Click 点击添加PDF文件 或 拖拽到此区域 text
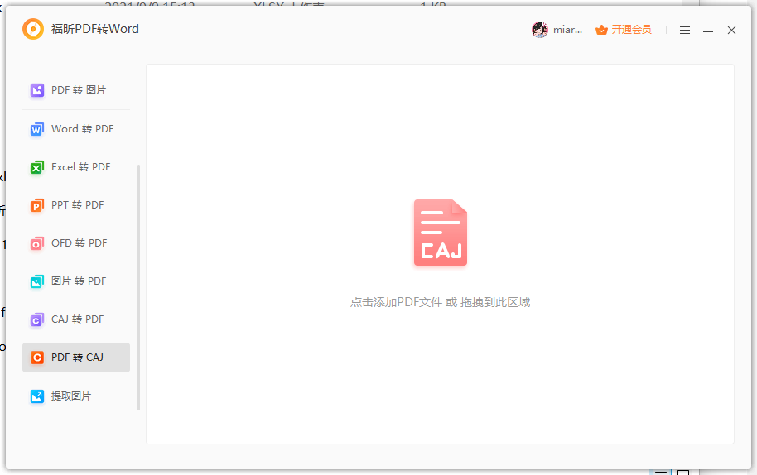This screenshot has height=475, width=757. coord(441,302)
